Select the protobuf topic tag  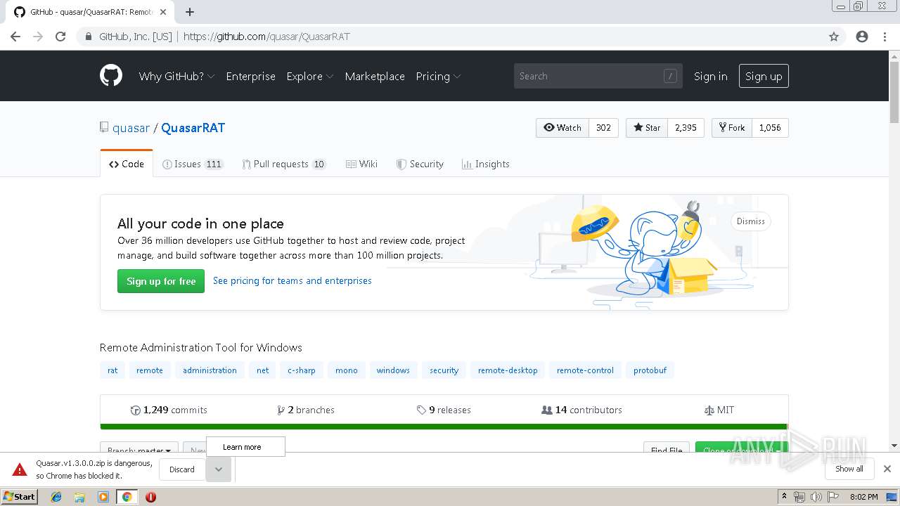[x=650, y=370]
